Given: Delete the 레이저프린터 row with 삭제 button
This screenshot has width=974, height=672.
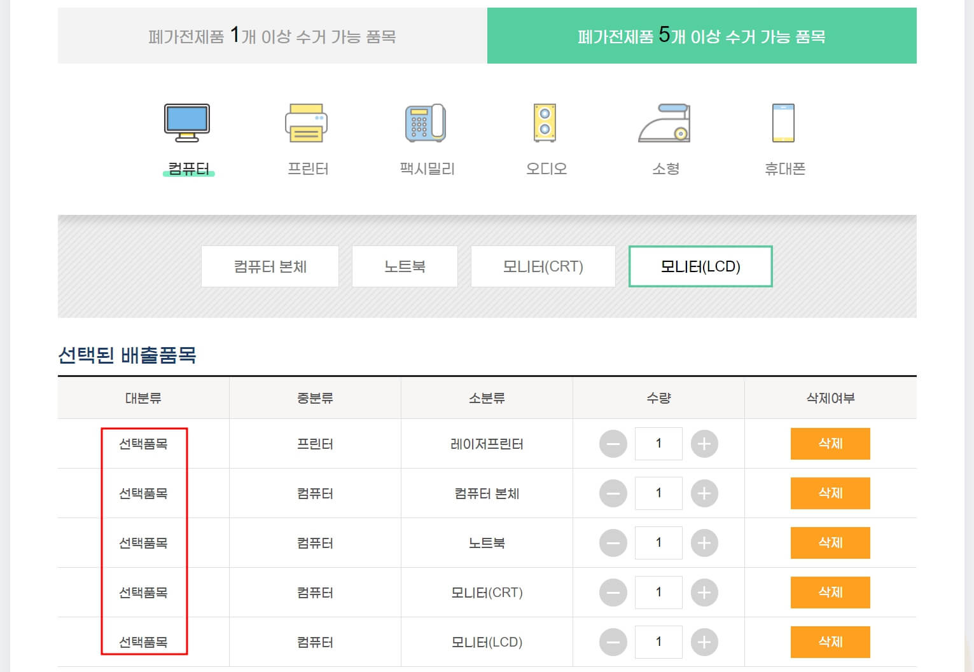Looking at the screenshot, I should [830, 444].
